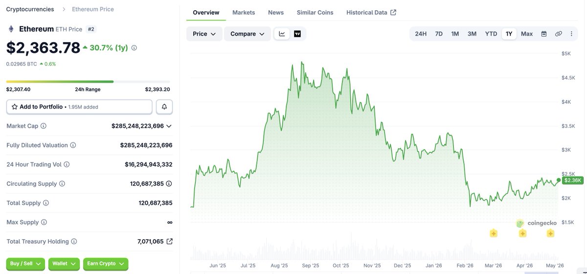Click the event marker near Apr '26
Viewport: 587px width, 274px height.
[522, 233]
